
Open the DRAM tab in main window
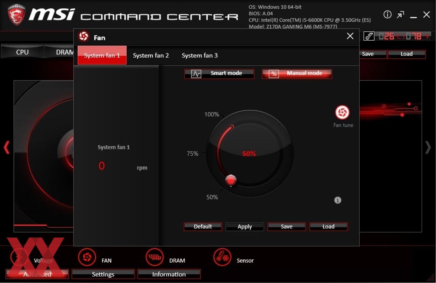click(59, 52)
